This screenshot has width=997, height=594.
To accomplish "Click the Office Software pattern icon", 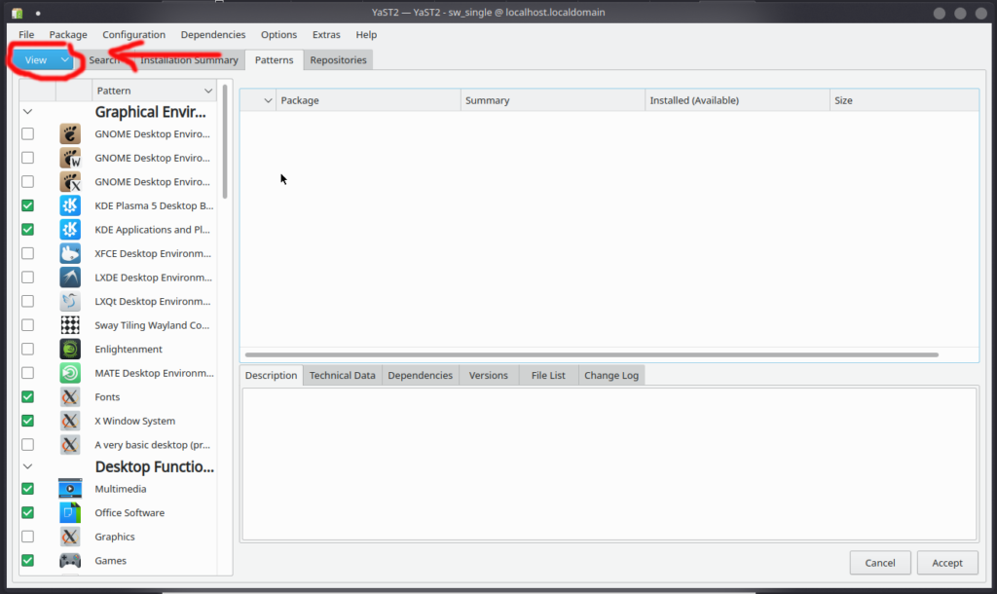I will tap(70, 512).
